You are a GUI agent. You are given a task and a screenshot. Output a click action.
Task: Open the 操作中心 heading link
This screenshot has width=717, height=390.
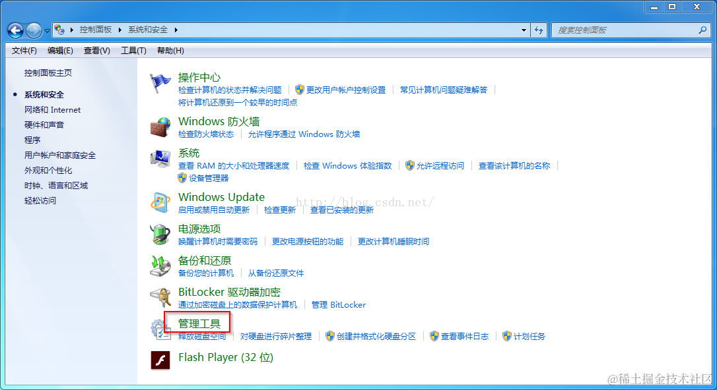[x=199, y=78]
